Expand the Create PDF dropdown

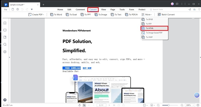36,15
